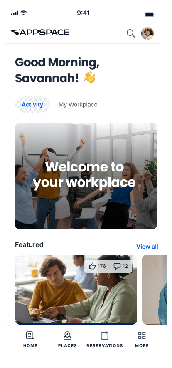Tap the RESERVATIONS label in navigation
Image resolution: width=172 pixels, height=368 pixels.
click(x=104, y=346)
